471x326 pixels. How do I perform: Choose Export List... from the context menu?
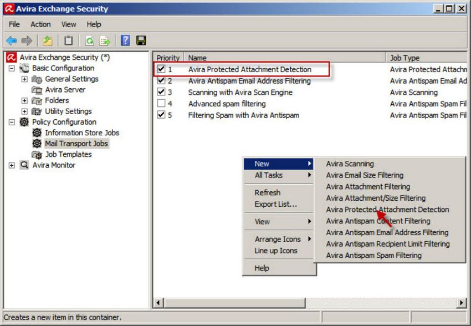[279, 205]
